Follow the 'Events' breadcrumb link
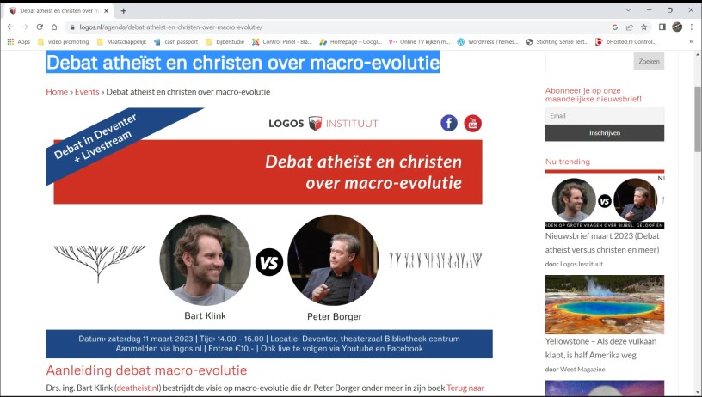 click(87, 91)
